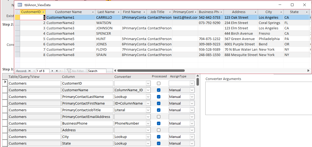Click the BusinessPhone column name field
Screen dimensions: 312x147
click(87, 123)
